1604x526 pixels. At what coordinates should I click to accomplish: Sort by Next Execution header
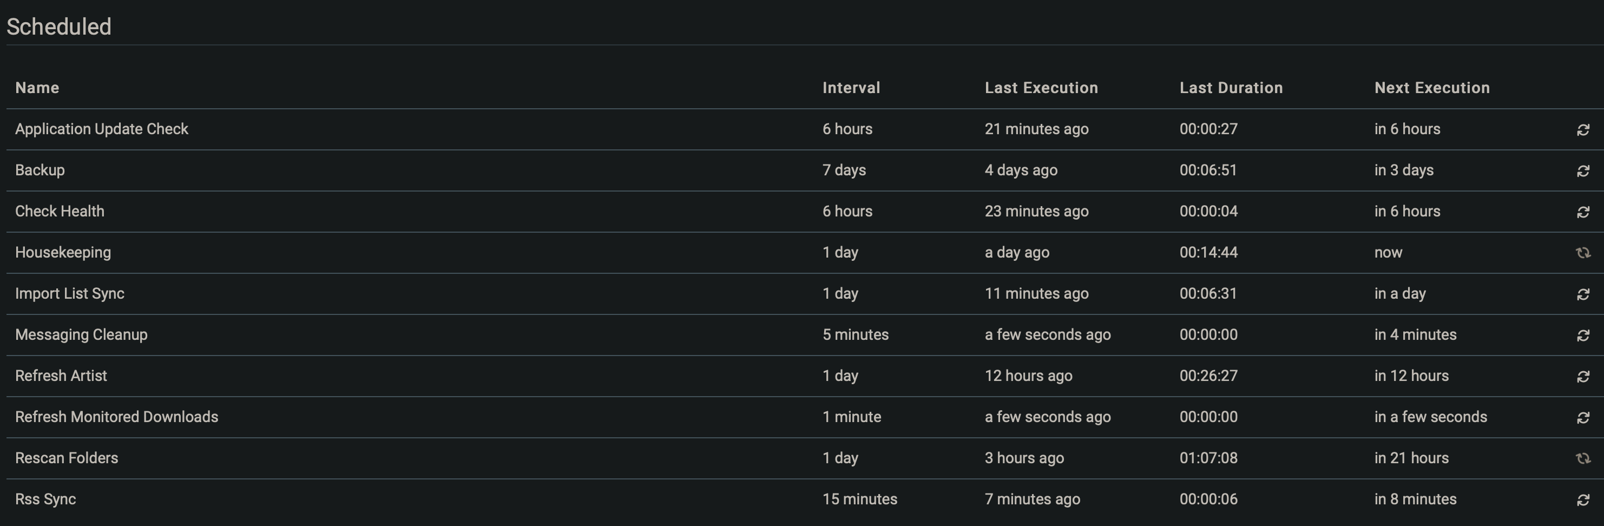[1431, 87]
